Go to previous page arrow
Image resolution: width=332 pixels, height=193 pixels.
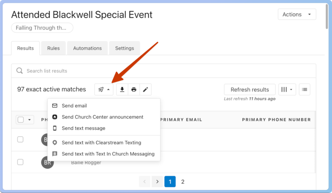[x=145, y=181]
